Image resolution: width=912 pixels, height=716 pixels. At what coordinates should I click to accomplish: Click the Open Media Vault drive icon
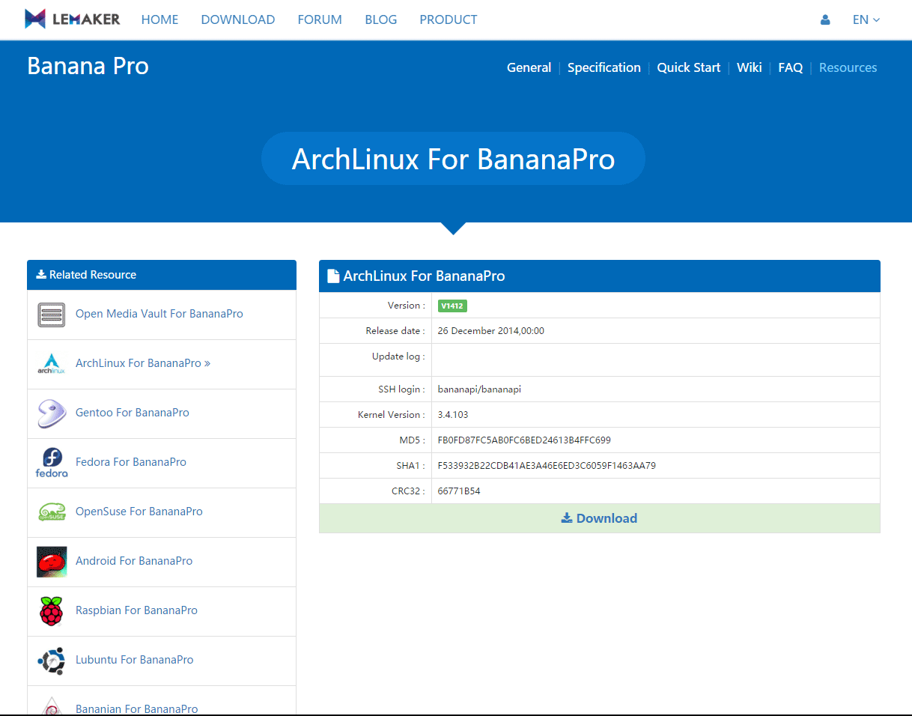pyautogui.click(x=51, y=314)
